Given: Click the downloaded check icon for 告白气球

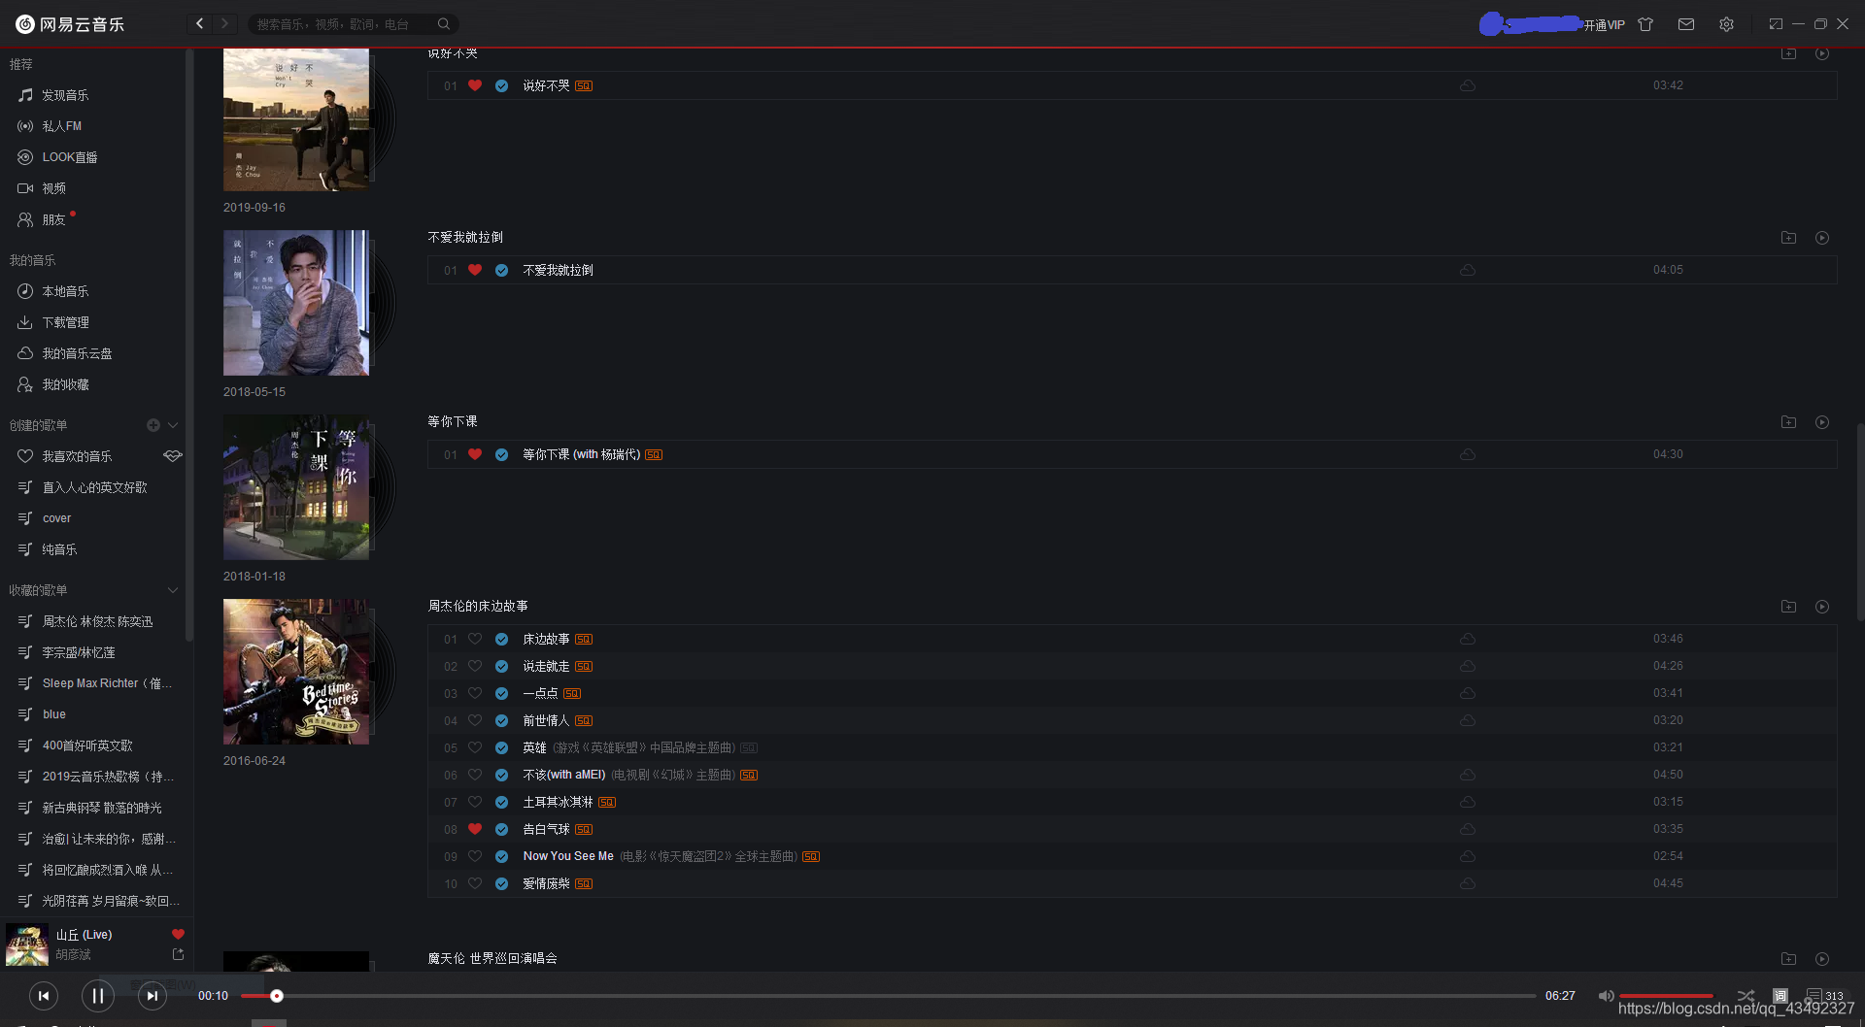Looking at the screenshot, I should 501,829.
